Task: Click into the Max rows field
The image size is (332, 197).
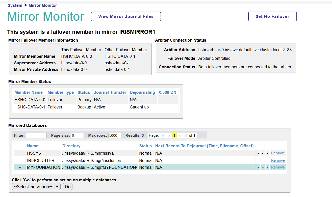Action: (x=114, y=135)
